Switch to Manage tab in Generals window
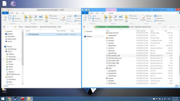 pyautogui.click(x=111, y=13)
